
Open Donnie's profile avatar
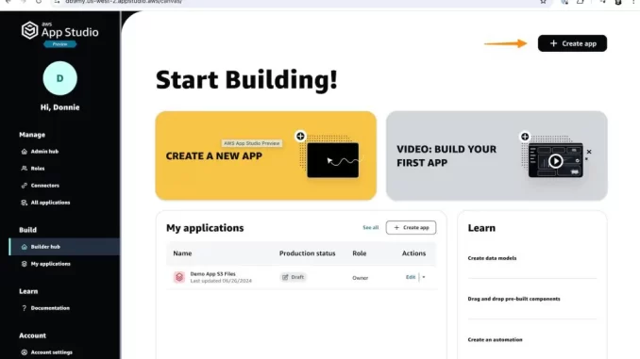pos(60,78)
